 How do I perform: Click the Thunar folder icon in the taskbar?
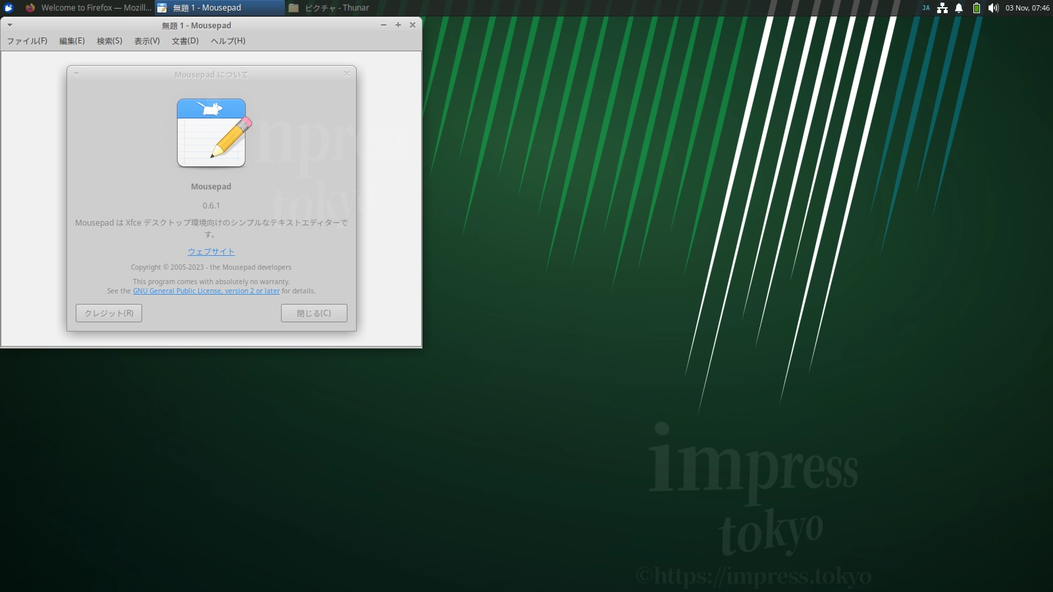294,8
